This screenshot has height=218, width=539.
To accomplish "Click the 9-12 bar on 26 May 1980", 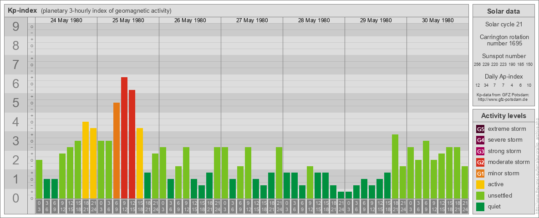I will (186, 173).
